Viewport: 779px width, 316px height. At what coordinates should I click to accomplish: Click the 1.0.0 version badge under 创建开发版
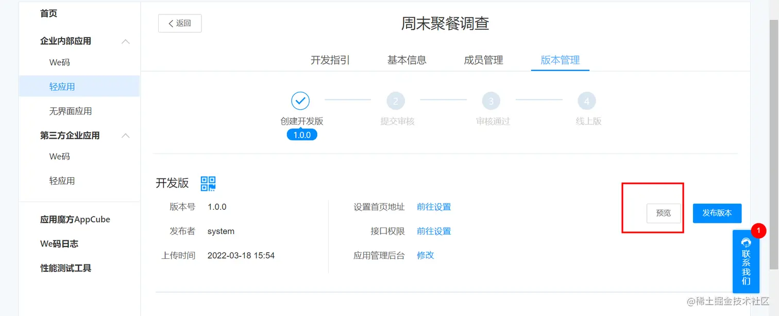pyautogui.click(x=302, y=135)
